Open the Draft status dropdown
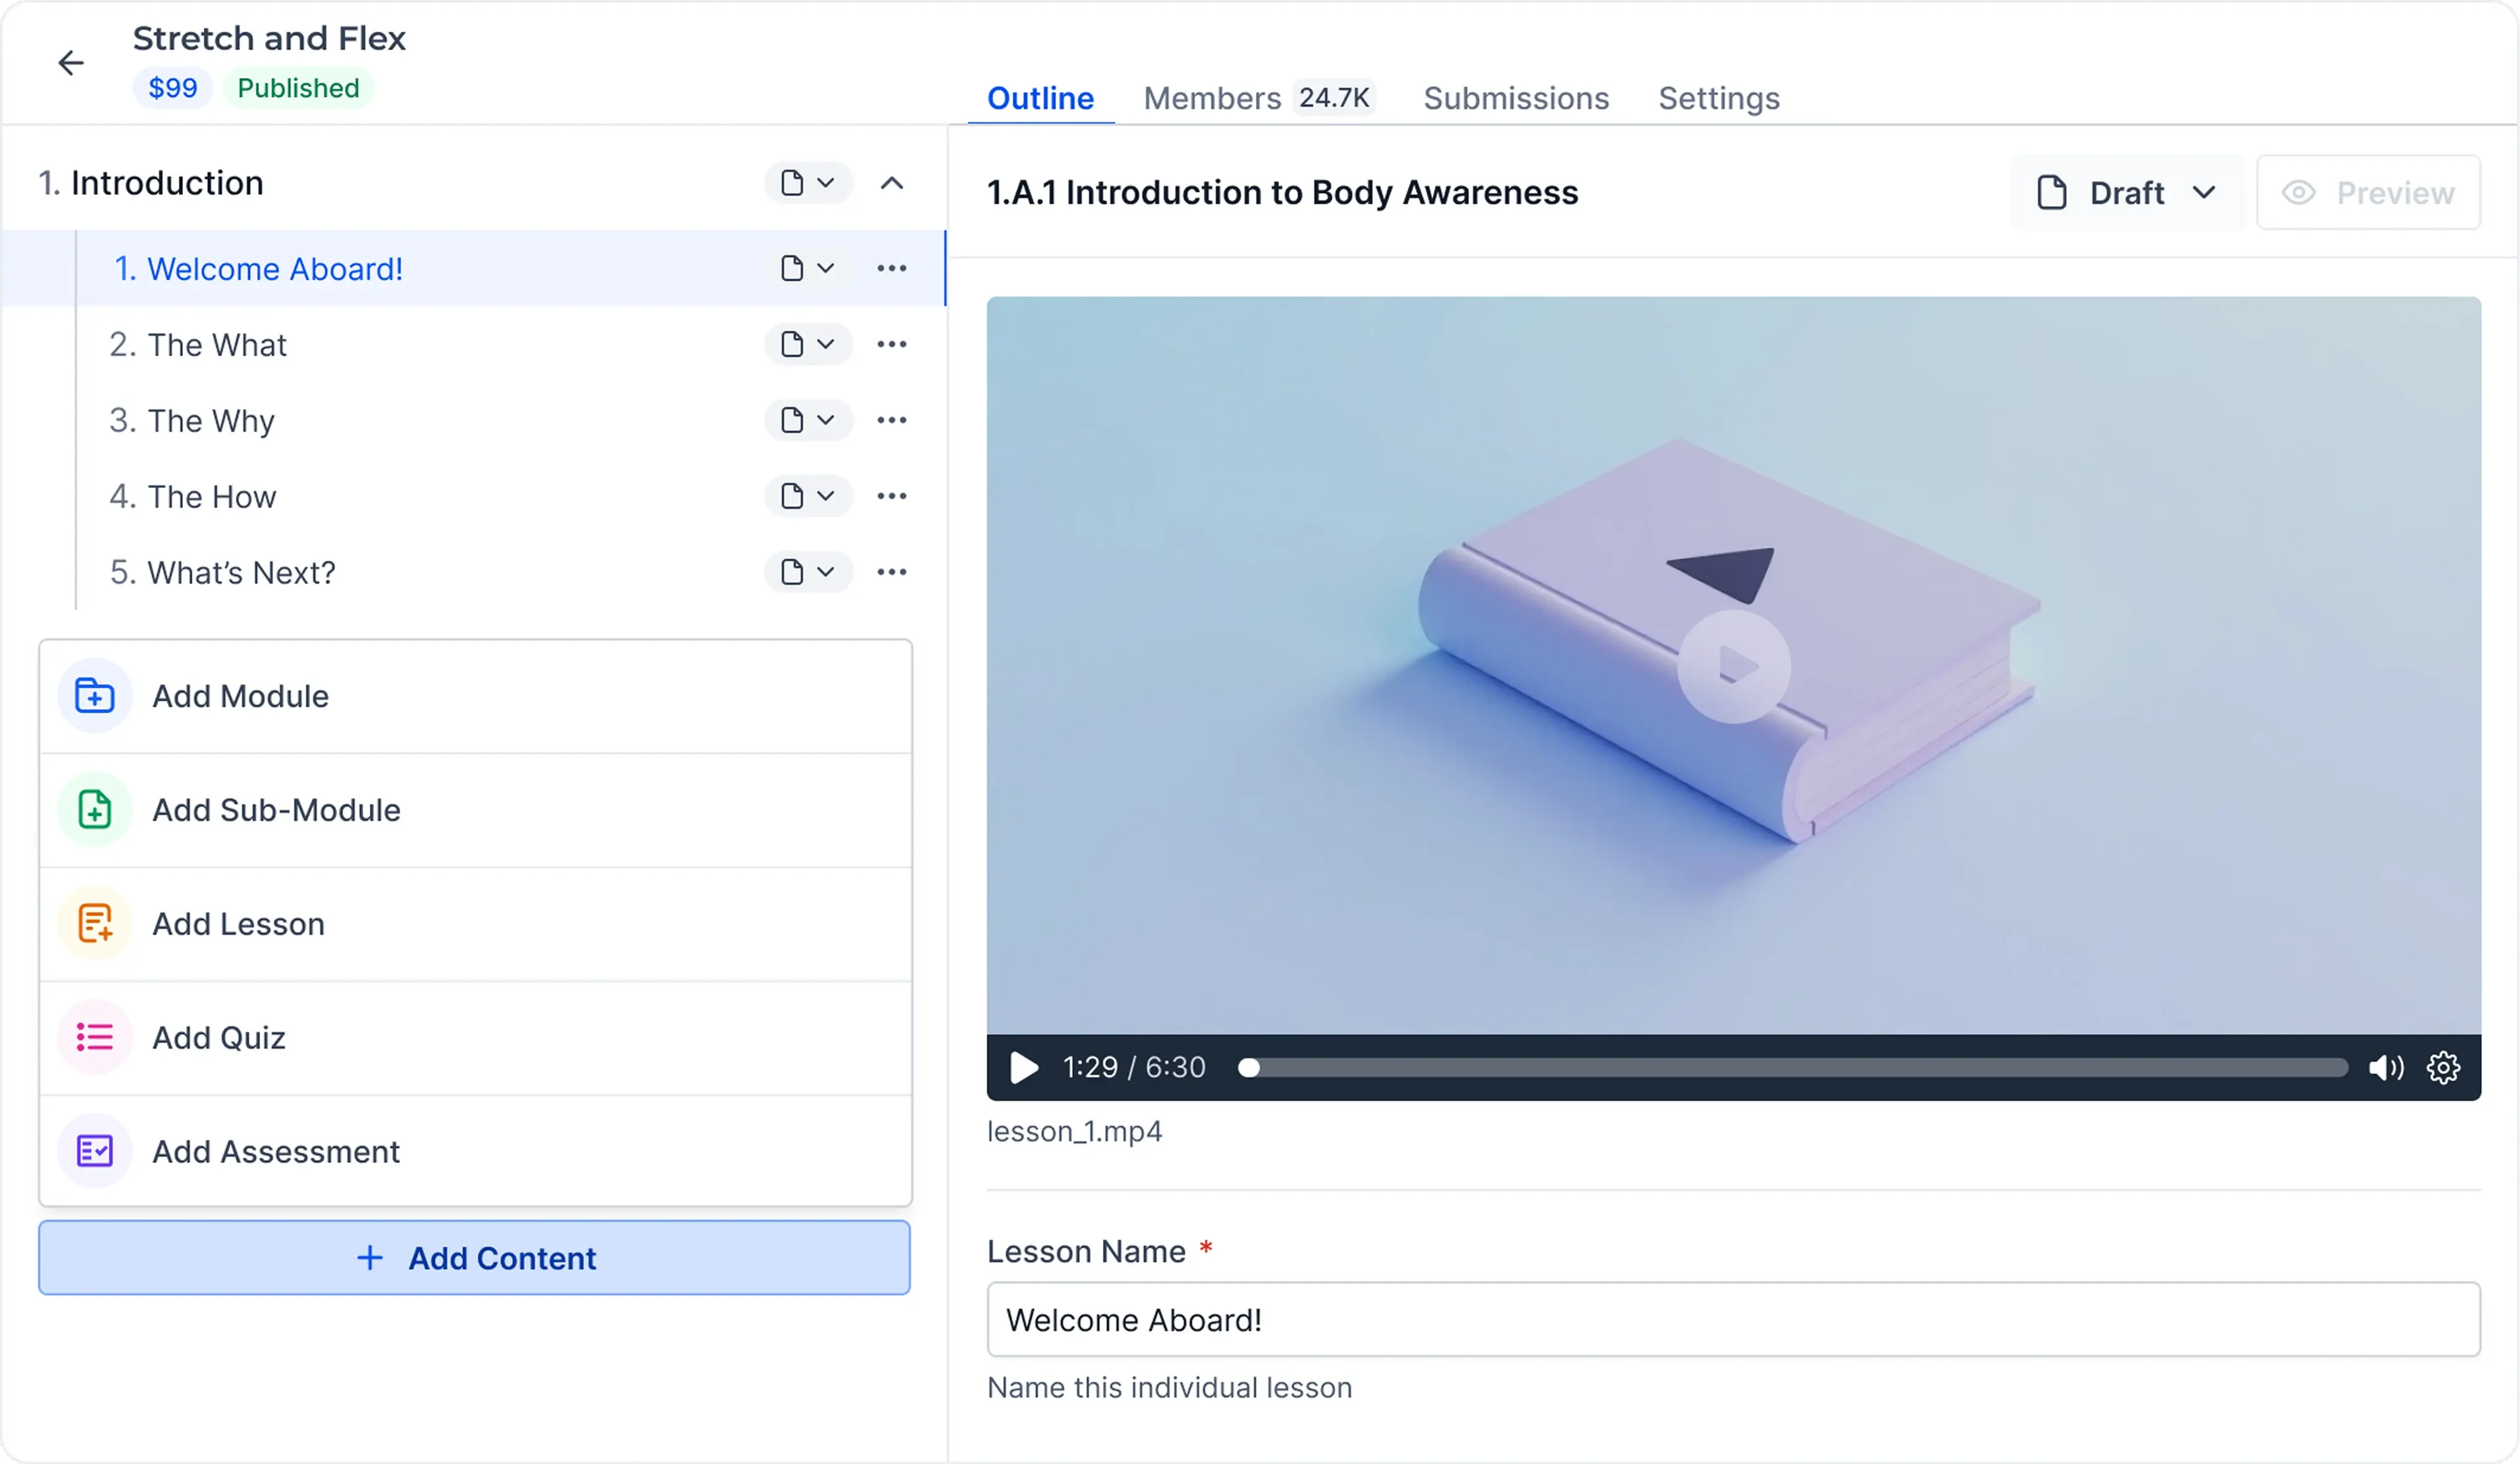 [2126, 193]
